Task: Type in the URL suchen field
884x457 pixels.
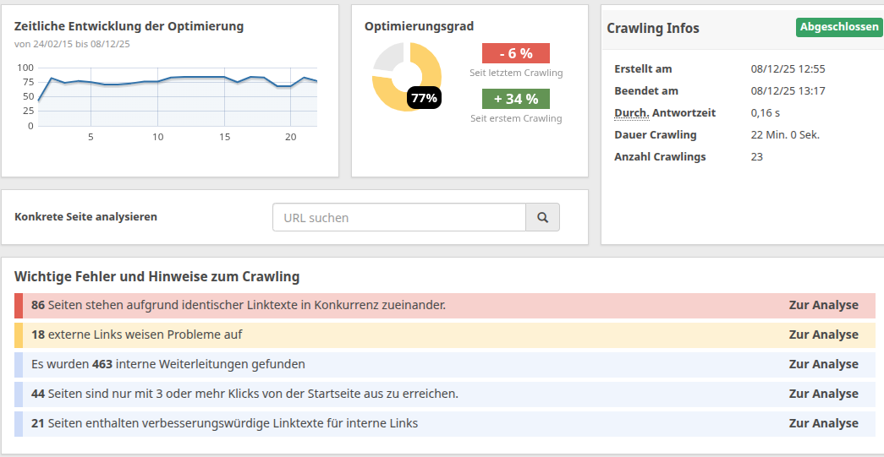Action: tap(399, 217)
